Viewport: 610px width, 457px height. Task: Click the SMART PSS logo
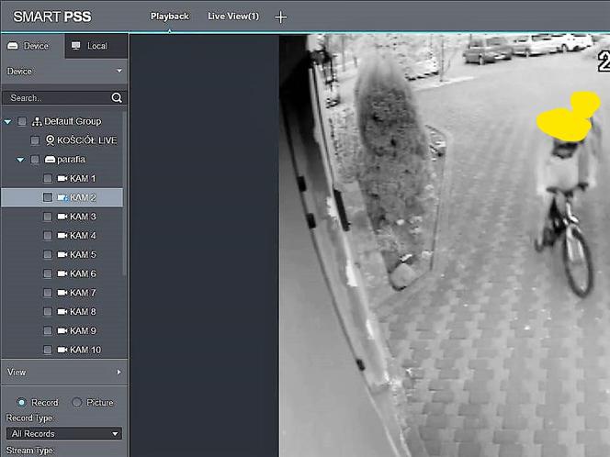(x=52, y=17)
